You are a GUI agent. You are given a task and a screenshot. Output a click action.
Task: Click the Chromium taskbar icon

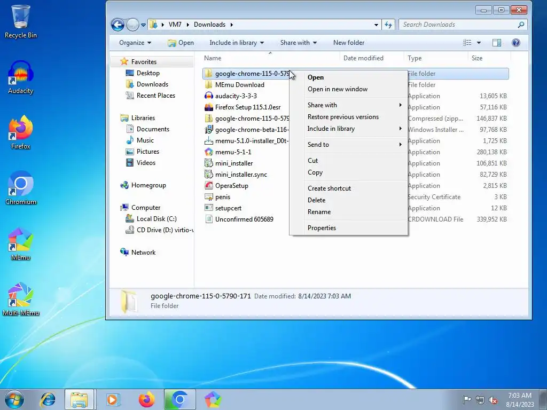(x=179, y=399)
